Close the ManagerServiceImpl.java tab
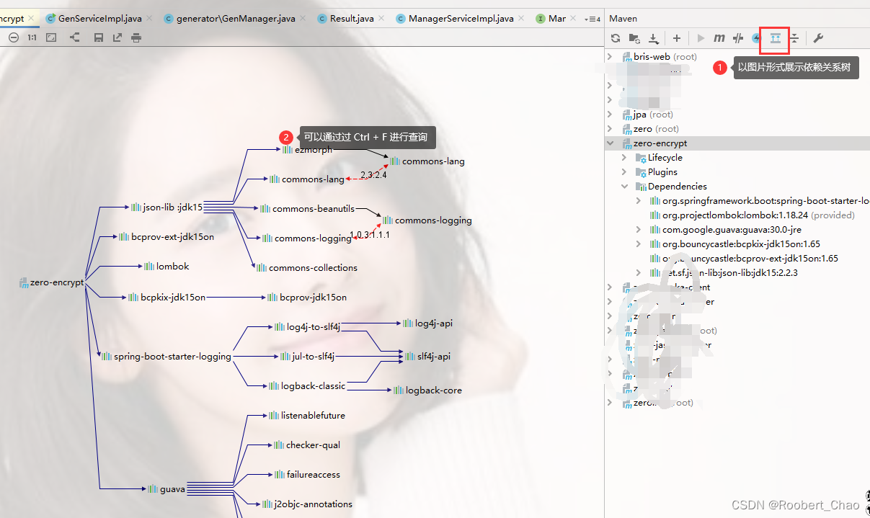The width and height of the screenshot is (870, 518). pos(522,19)
